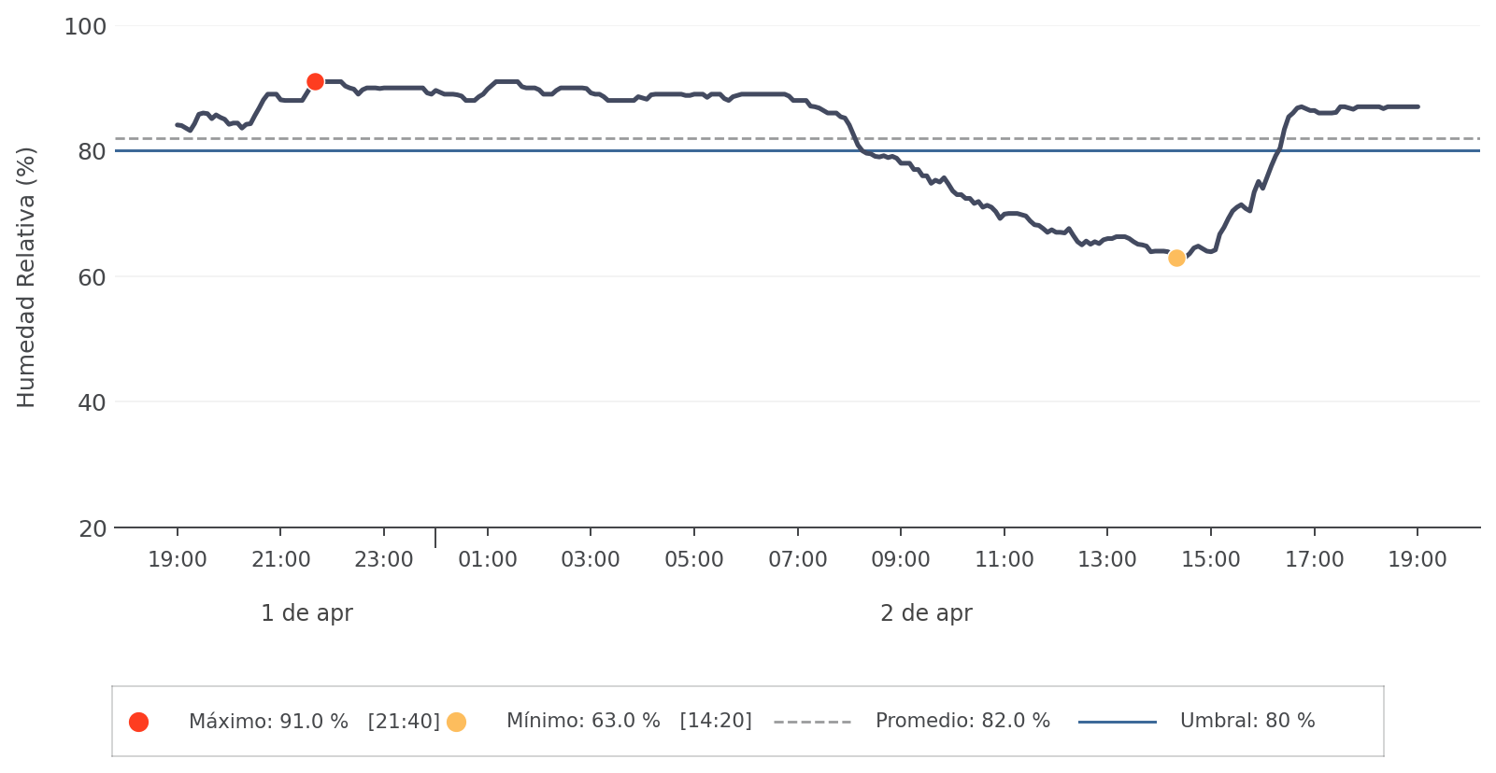Screen dimensions: 1496x773
Task: Click the 'Promedio: 82.0 %' legend text
Action: [962, 722]
